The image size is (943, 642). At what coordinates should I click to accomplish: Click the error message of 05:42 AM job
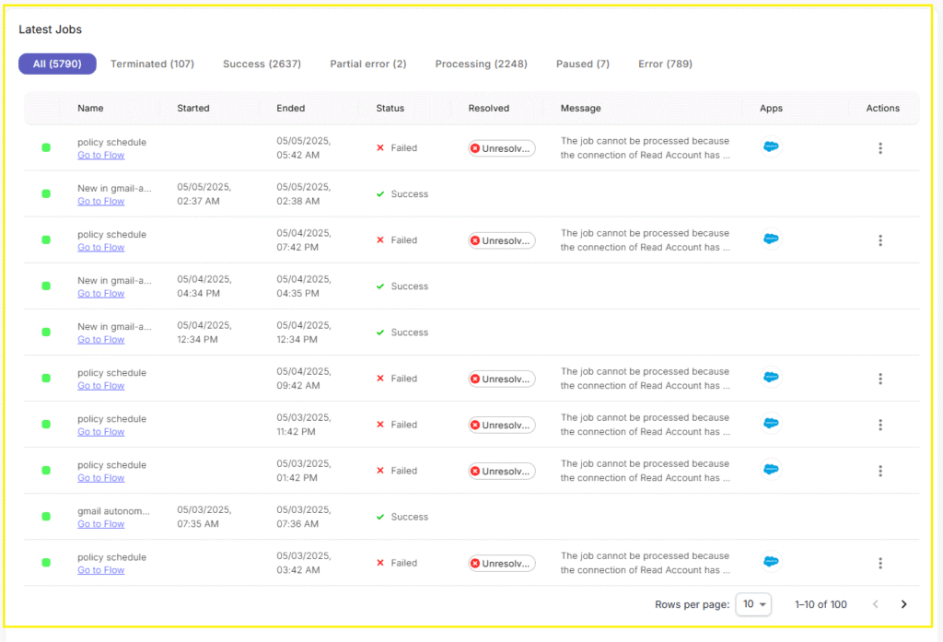pyautogui.click(x=646, y=148)
